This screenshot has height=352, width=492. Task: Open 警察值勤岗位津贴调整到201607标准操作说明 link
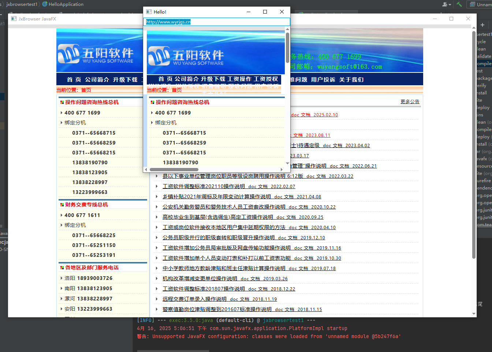(242, 309)
